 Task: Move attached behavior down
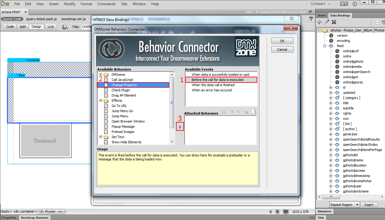239,112
